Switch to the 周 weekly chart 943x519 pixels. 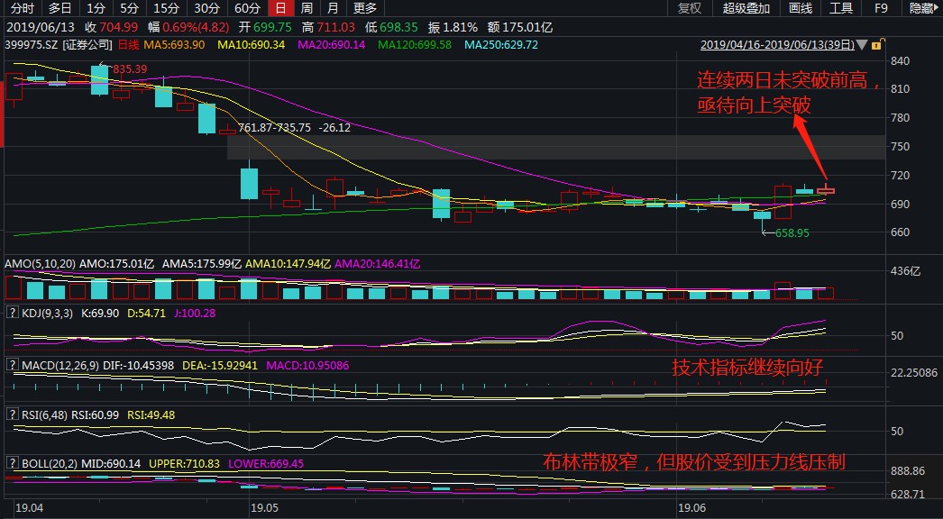307,8
